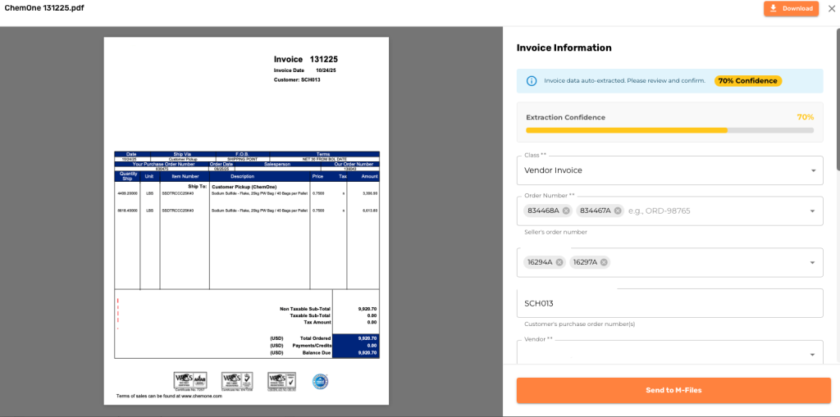The width and height of the screenshot is (840, 417).
Task: Delete the 16297A chip
Action: point(604,262)
